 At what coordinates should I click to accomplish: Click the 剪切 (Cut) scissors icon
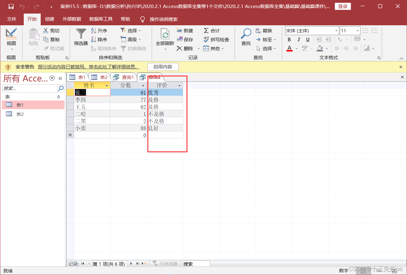pyautogui.click(x=46, y=31)
